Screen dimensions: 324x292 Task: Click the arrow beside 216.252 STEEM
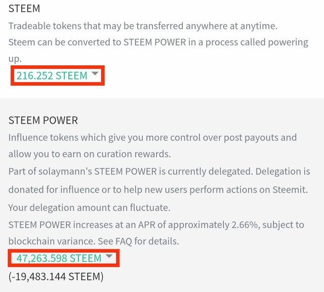pyautogui.click(x=96, y=74)
